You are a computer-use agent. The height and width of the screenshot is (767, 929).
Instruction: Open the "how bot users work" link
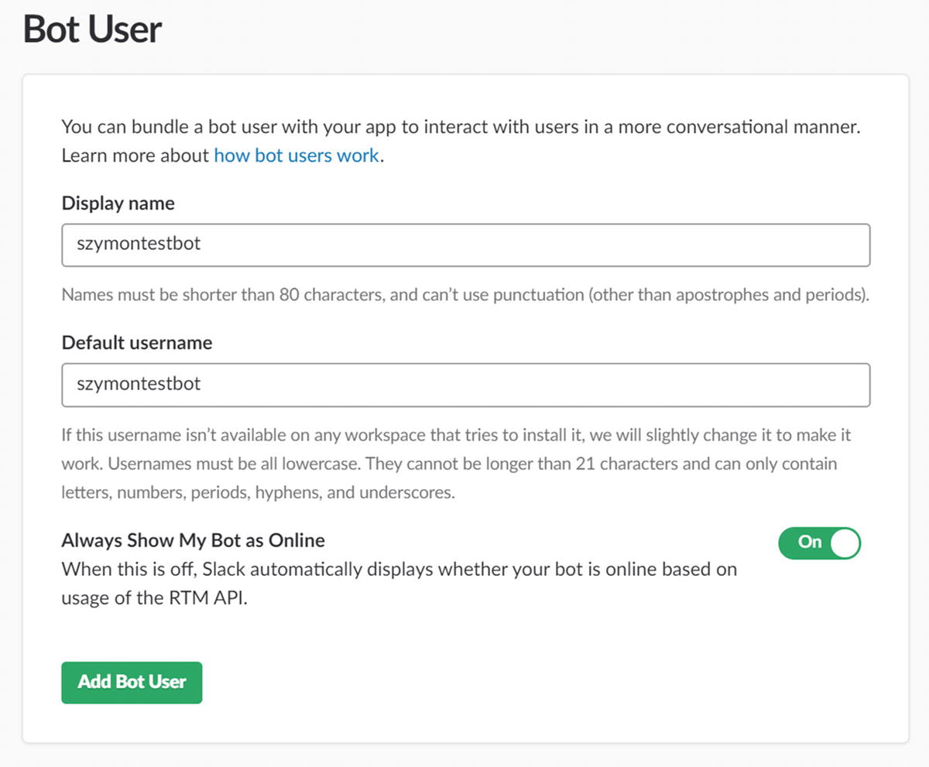click(x=297, y=156)
